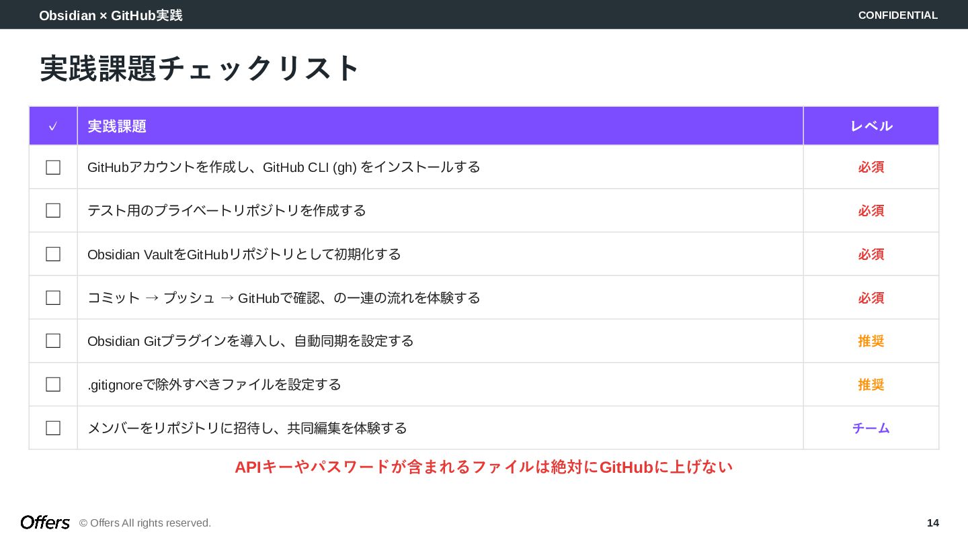Select text Obsidian Gitプラグインを導入し、自動同期を設定する
Screen dimensions: 968x544
click(251, 341)
